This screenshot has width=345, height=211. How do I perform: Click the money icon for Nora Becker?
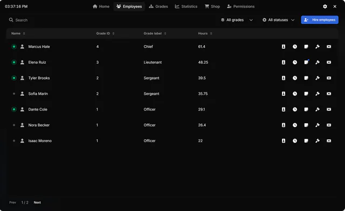click(x=329, y=125)
